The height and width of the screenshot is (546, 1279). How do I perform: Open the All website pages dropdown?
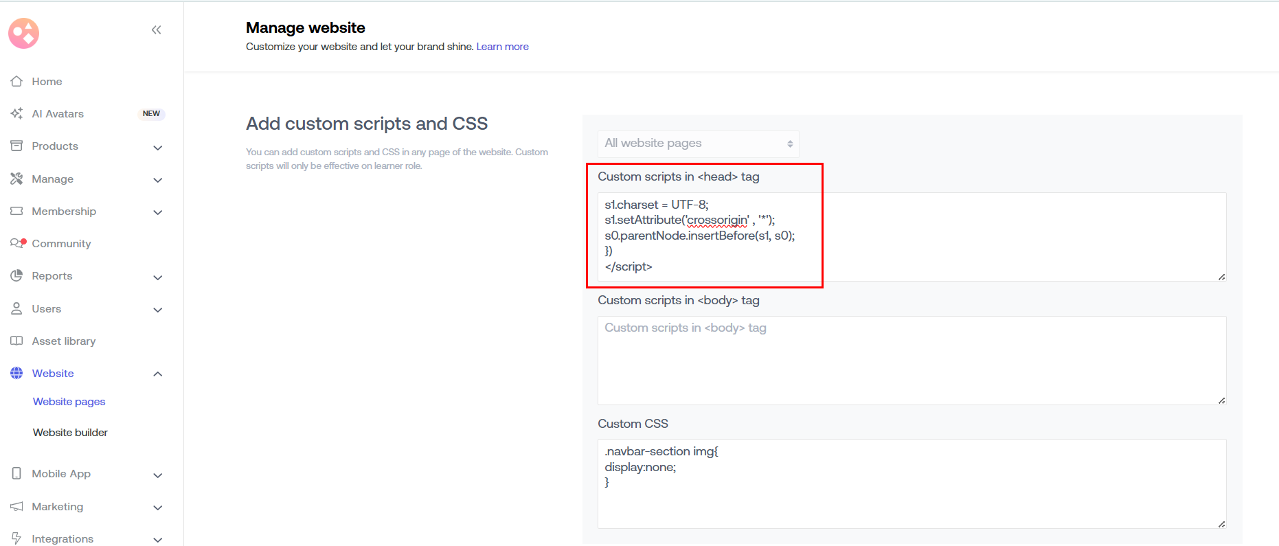698,143
